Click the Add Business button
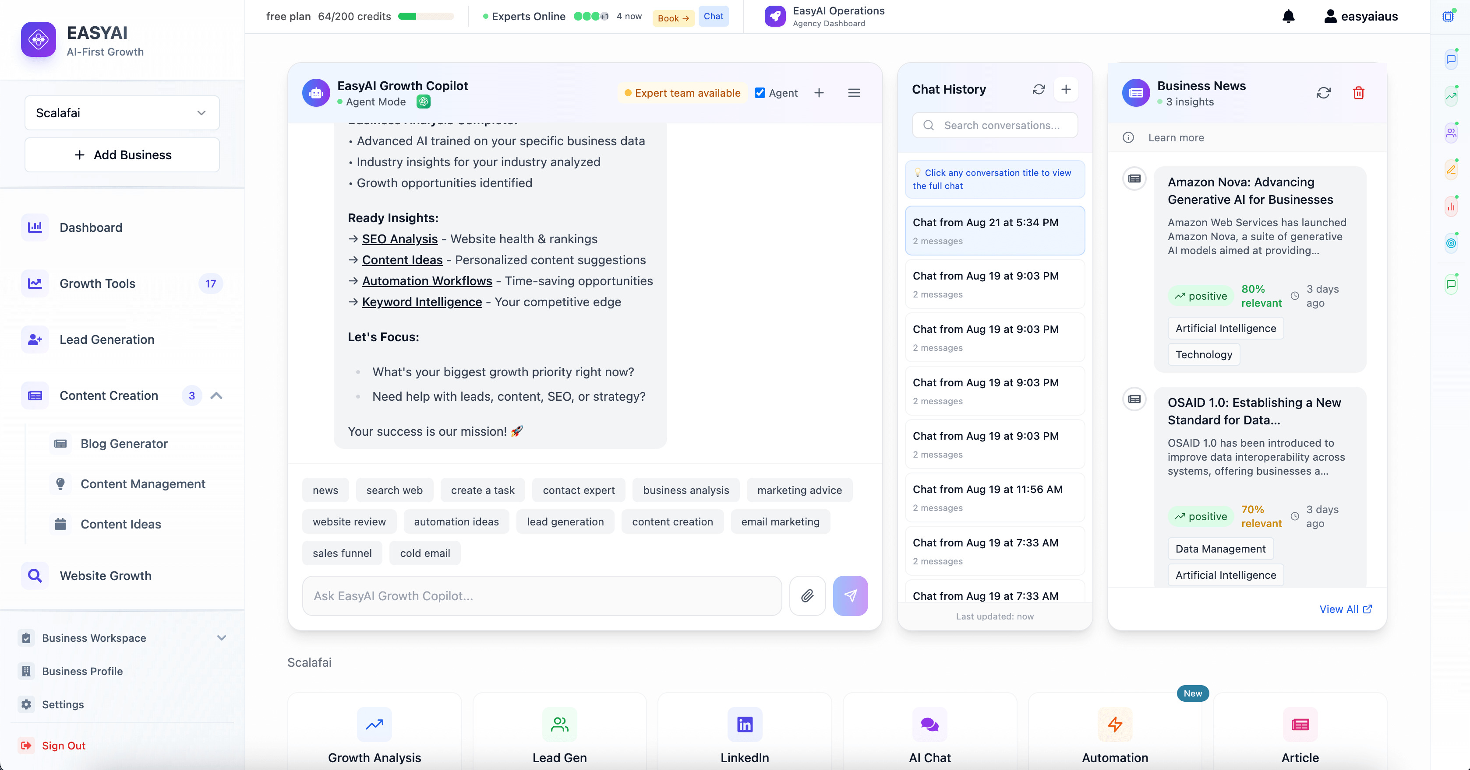 122,155
